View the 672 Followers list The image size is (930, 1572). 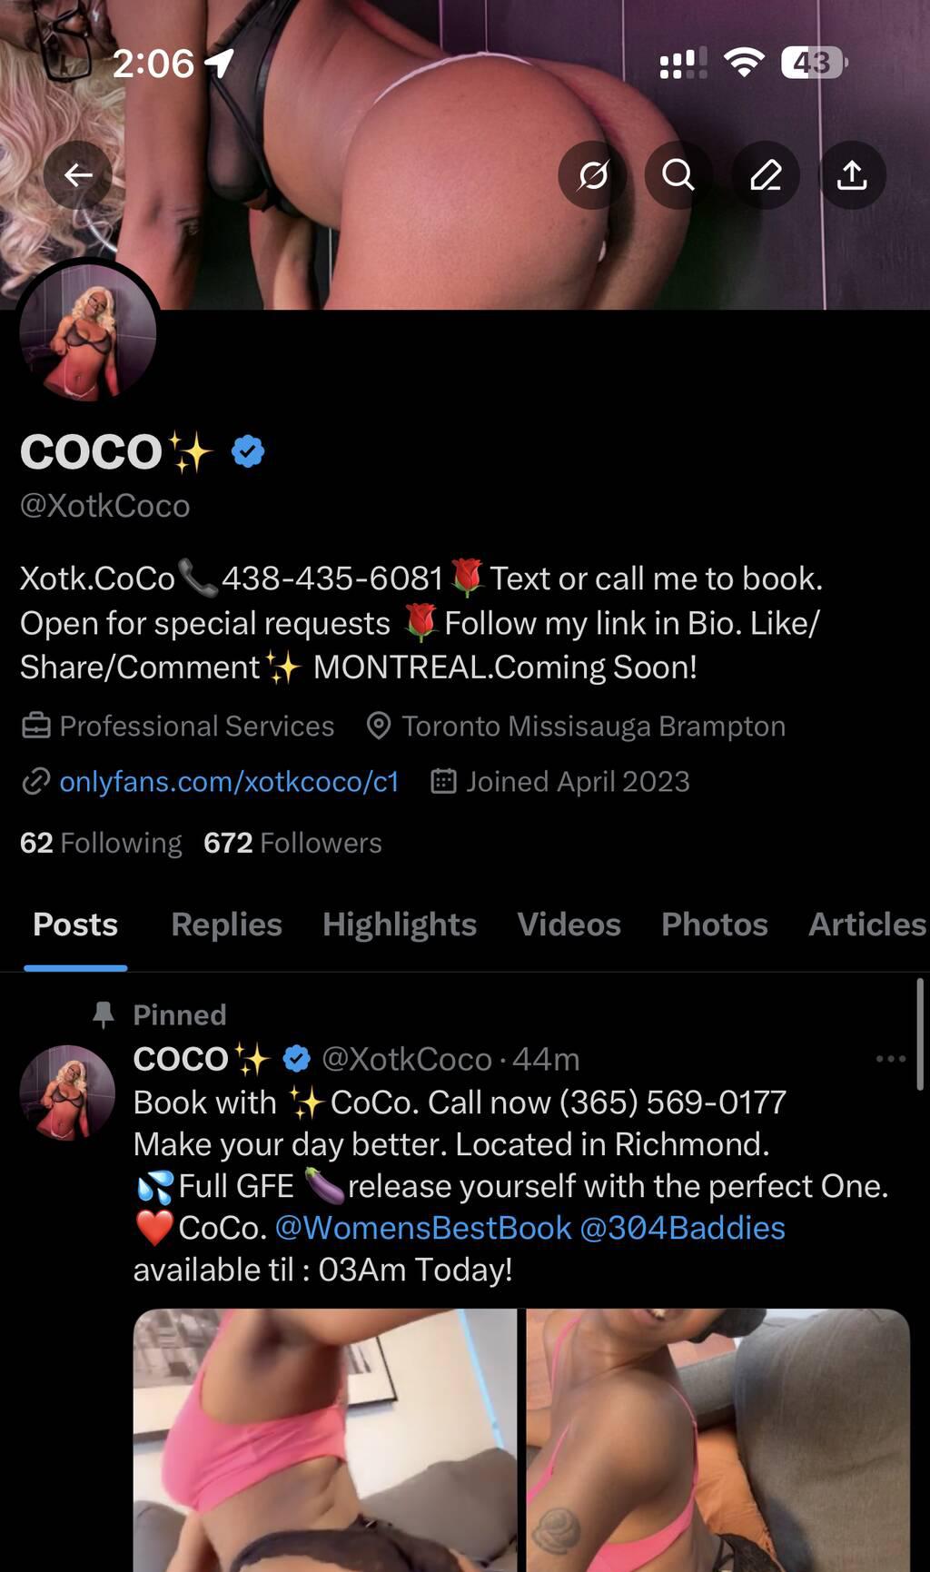tap(292, 843)
